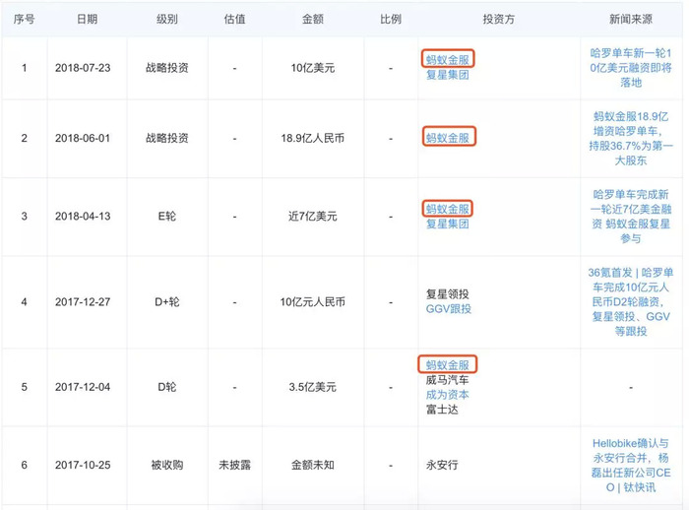Screen dimensions: 689x510
Task: Open news 哈罗单车完成新一轮近7亿美金融资
Action: pyautogui.click(x=631, y=217)
